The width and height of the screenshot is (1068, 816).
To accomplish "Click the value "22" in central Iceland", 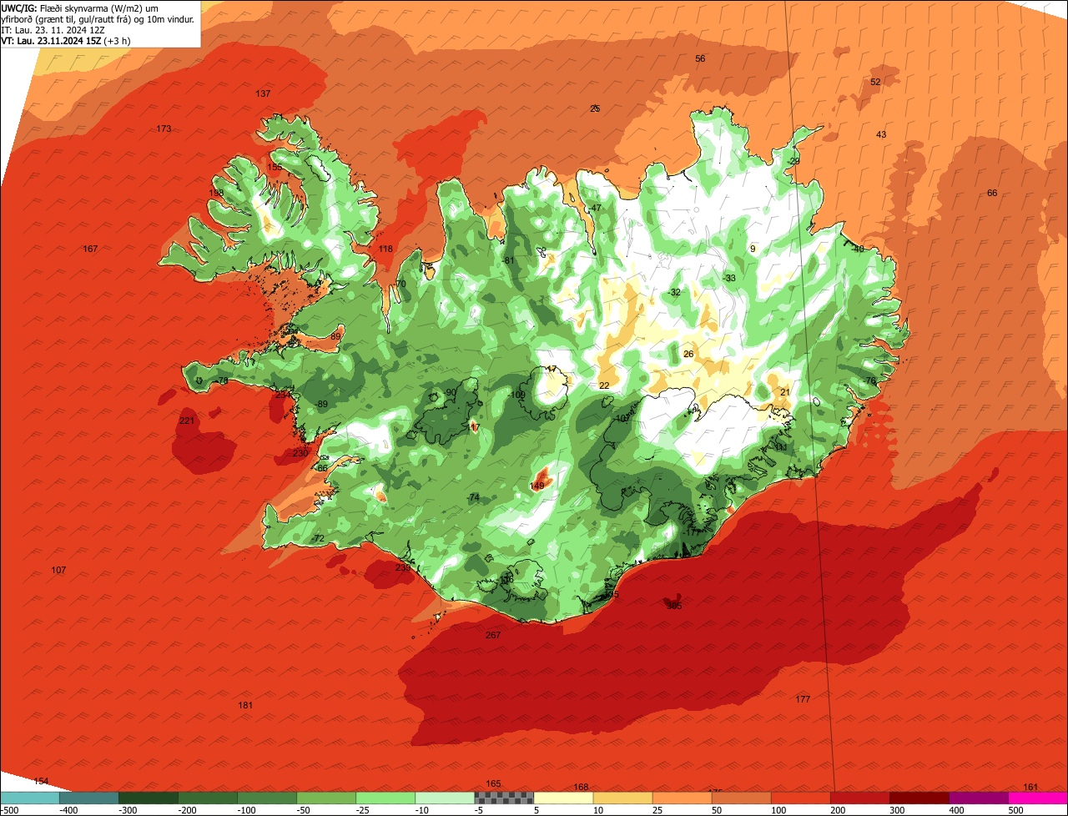I will [x=604, y=385].
